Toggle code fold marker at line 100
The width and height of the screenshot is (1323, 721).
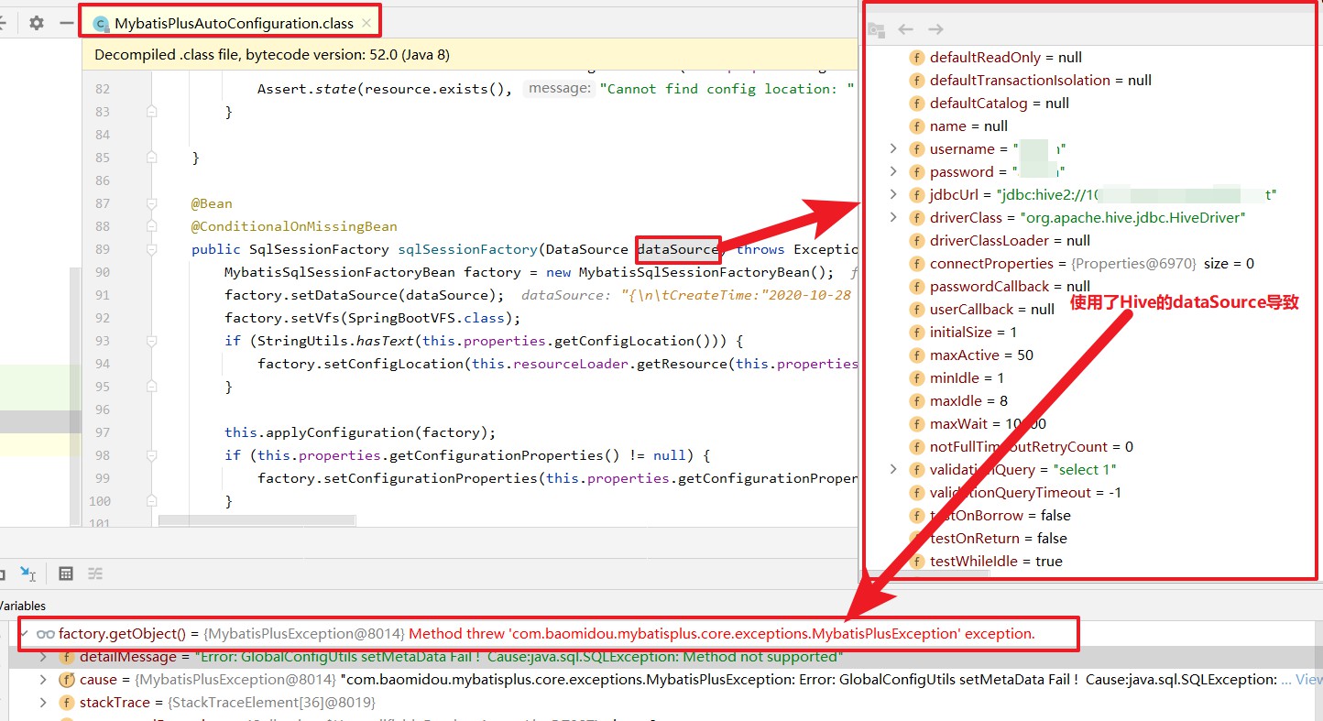tap(151, 501)
